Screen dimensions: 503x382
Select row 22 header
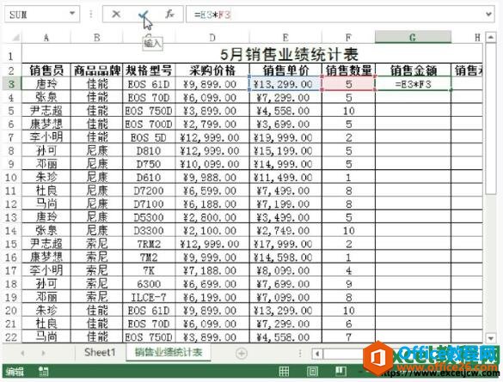(11, 337)
